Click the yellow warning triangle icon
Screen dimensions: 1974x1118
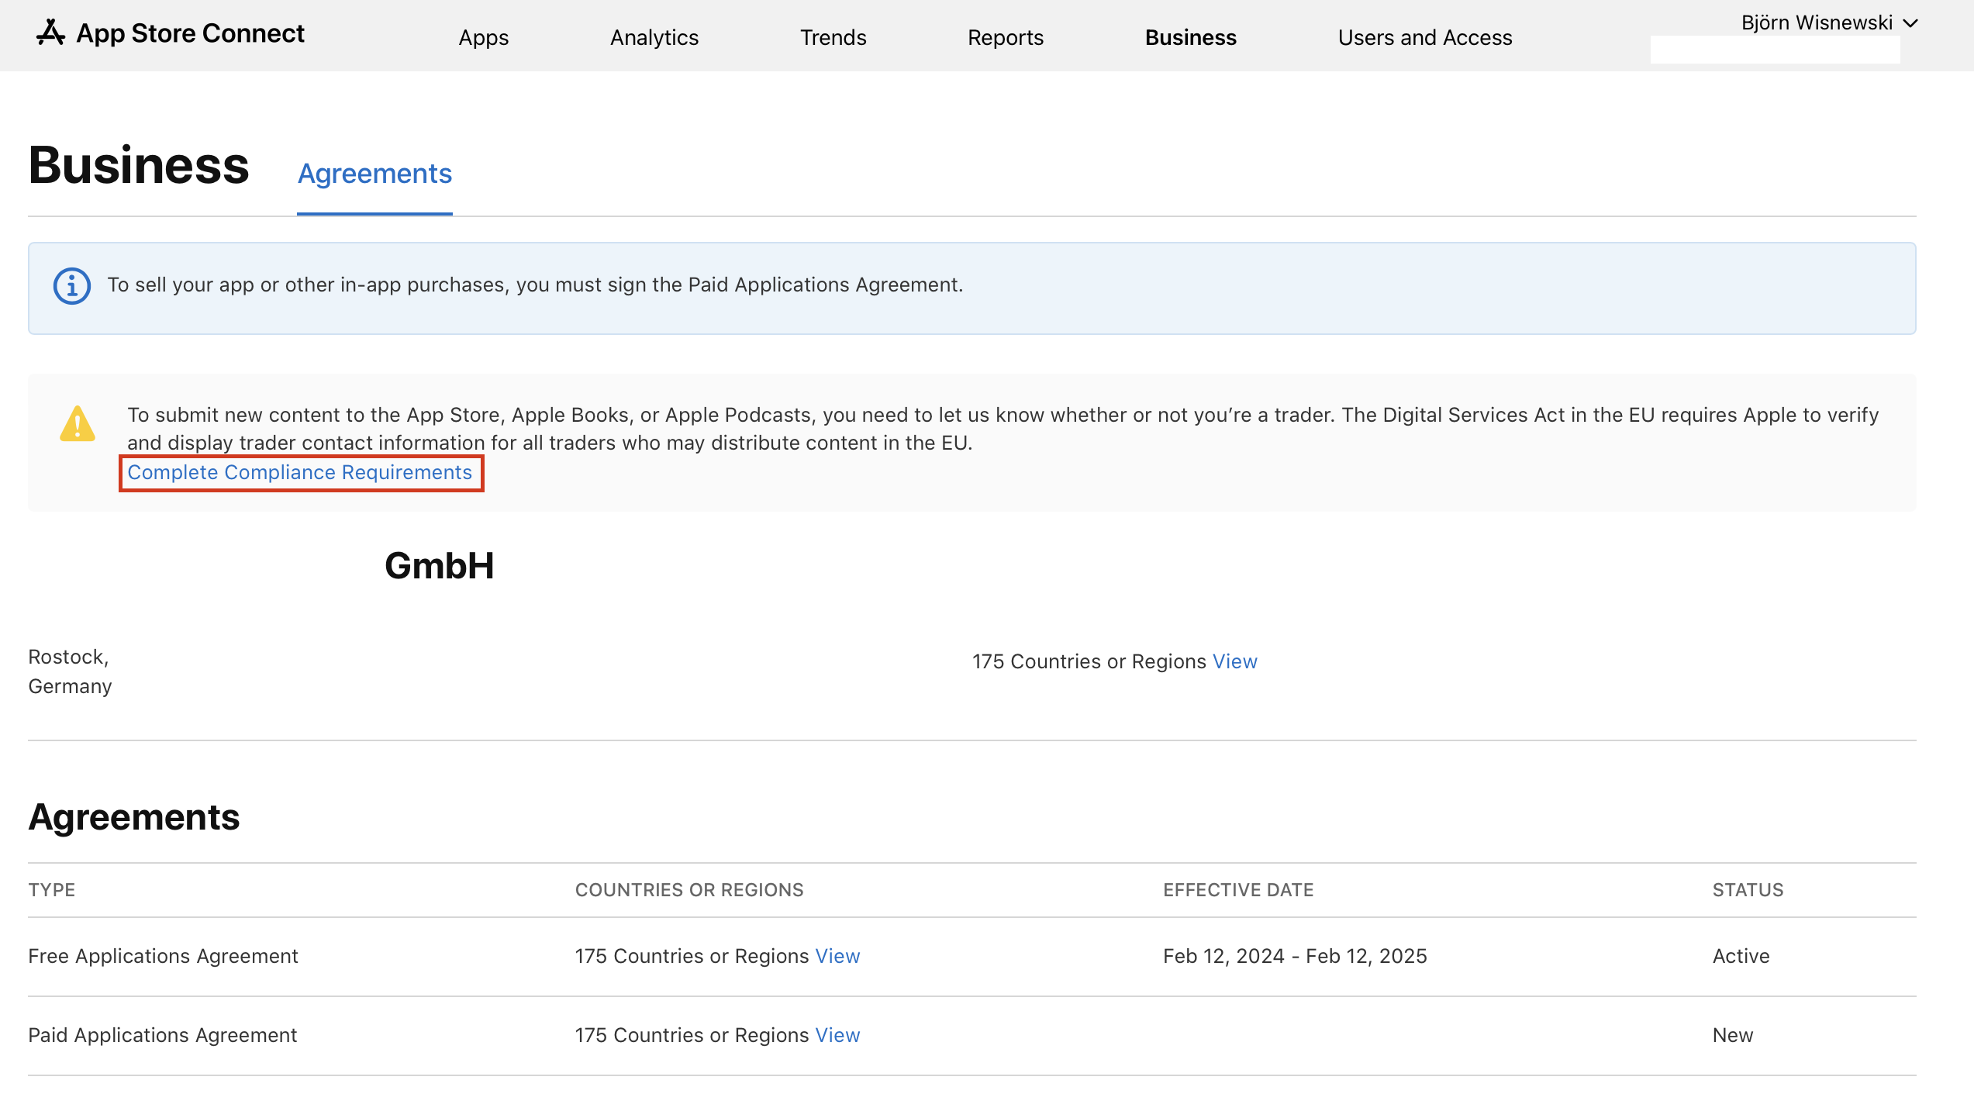pyautogui.click(x=78, y=424)
